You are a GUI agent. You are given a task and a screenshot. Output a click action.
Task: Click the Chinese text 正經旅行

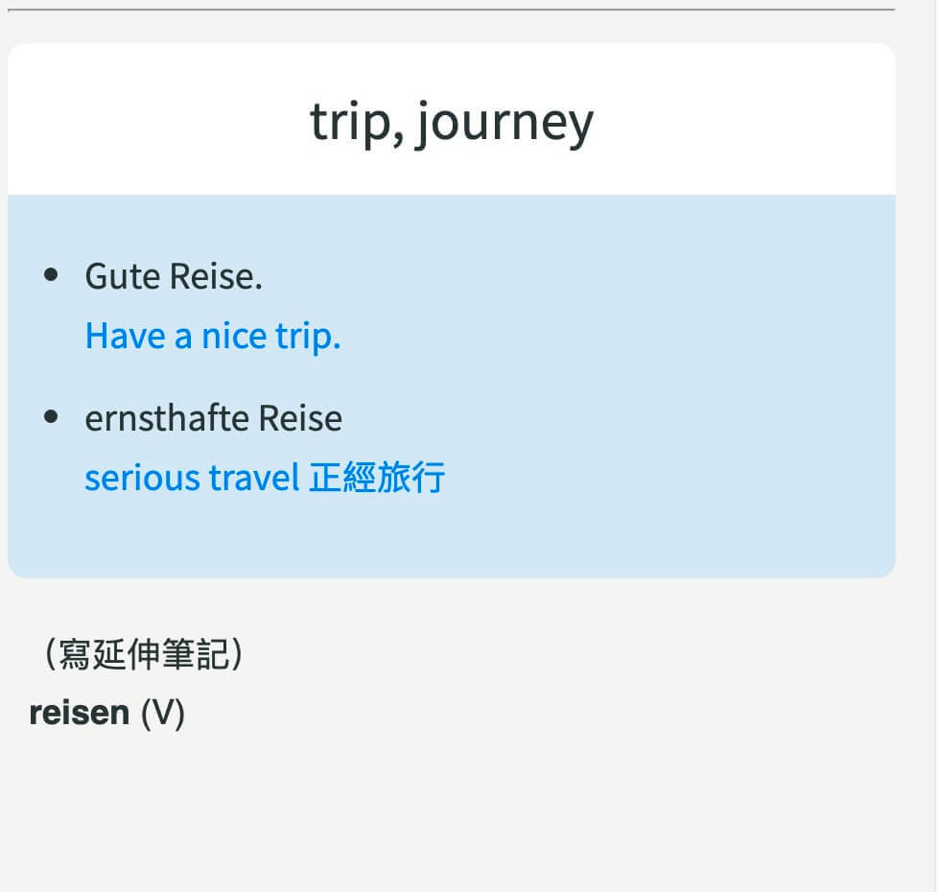coord(377,477)
